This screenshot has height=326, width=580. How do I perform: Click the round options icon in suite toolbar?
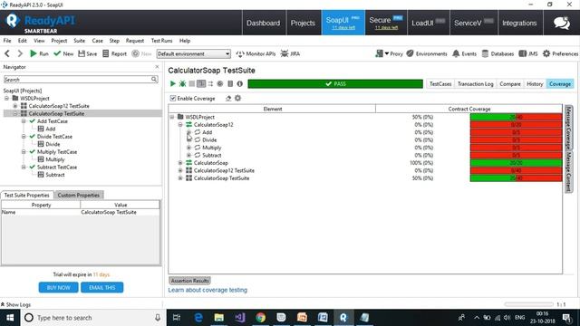[220, 84]
